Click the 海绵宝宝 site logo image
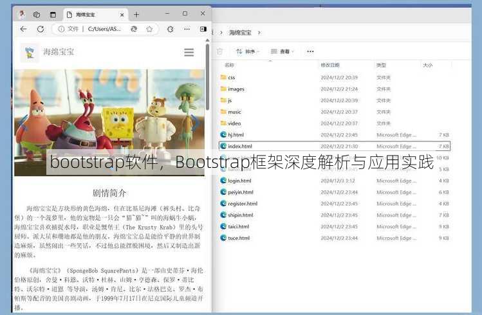The width and height of the screenshot is (482, 315). 30,53
